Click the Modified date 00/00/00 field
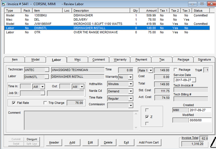Image resolution: width=216 pixels, height=149 pixels. click(x=200, y=120)
